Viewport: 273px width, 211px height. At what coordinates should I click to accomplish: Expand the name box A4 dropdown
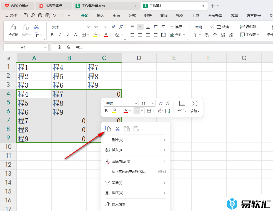coord(45,48)
